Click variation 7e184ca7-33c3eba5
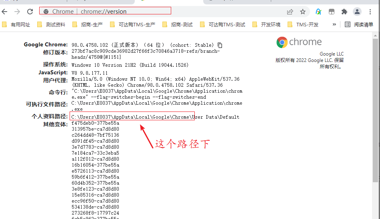This screenshot has height=219, width=380. pos(95,153)
